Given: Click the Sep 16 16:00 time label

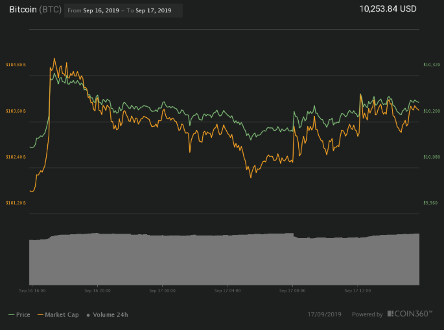Looking at the screenshot, I should pos(32,291).
